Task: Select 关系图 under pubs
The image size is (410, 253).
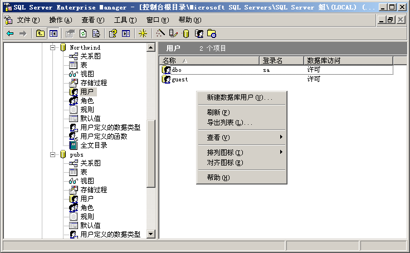Action: point(90,163)
